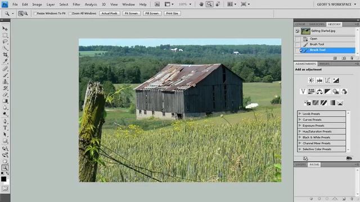Select the Lasso tool
Screen dimensions: 360x202
[x=5, y=42]
